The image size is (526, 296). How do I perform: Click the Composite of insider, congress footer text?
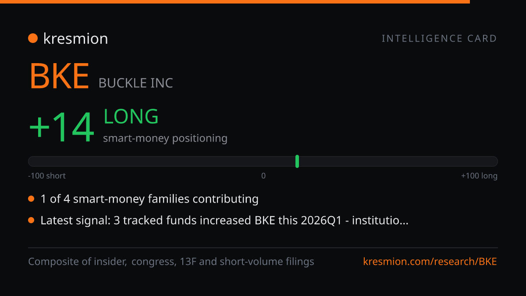tap(171, 262)
